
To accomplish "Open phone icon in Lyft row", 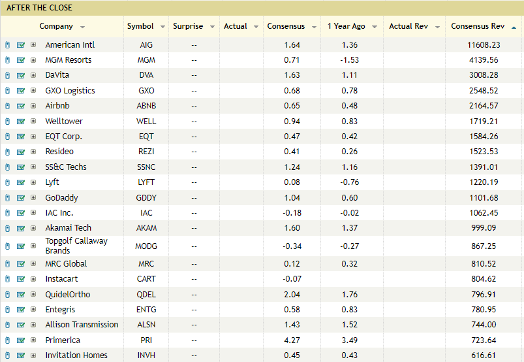I will coord(8,182).
